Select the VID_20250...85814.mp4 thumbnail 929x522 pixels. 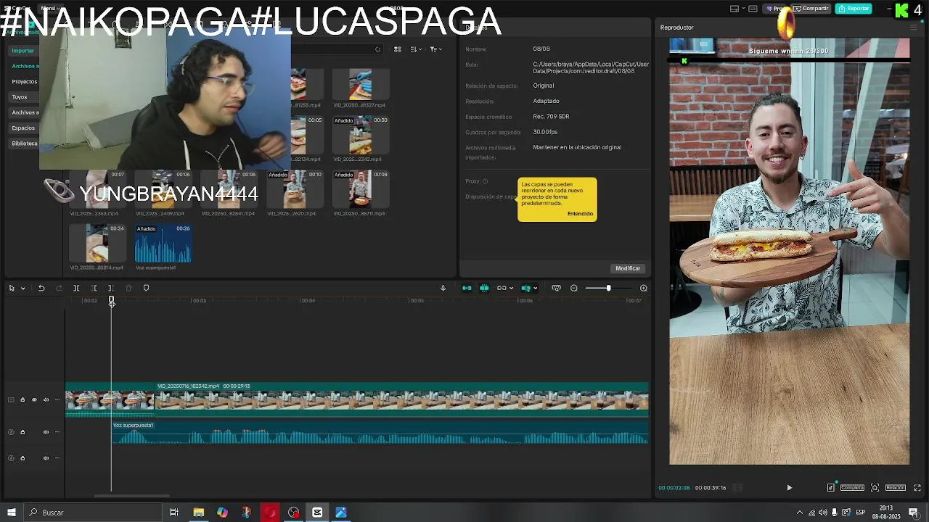point(97,244)
